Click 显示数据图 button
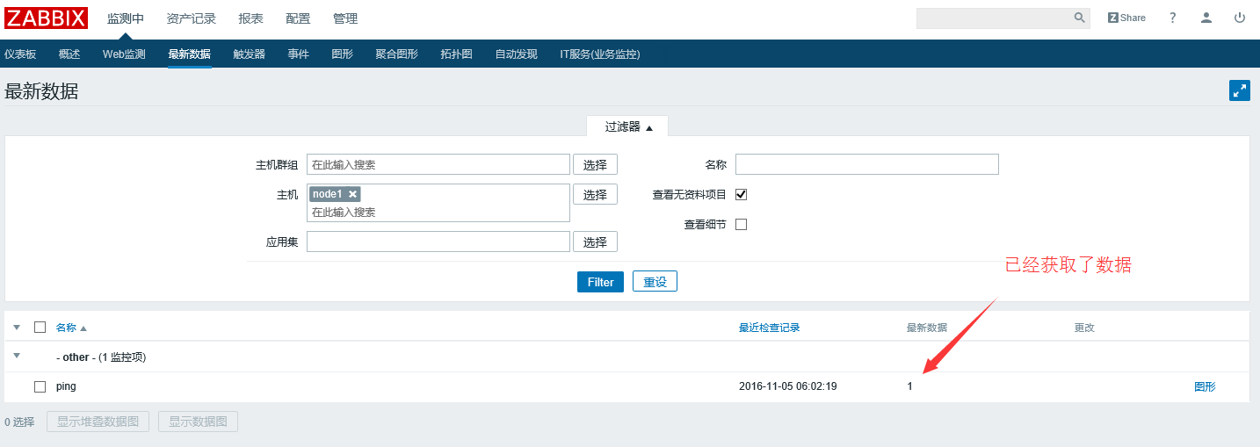Viewport: 1260px width, 447px height. click(198, 422)
